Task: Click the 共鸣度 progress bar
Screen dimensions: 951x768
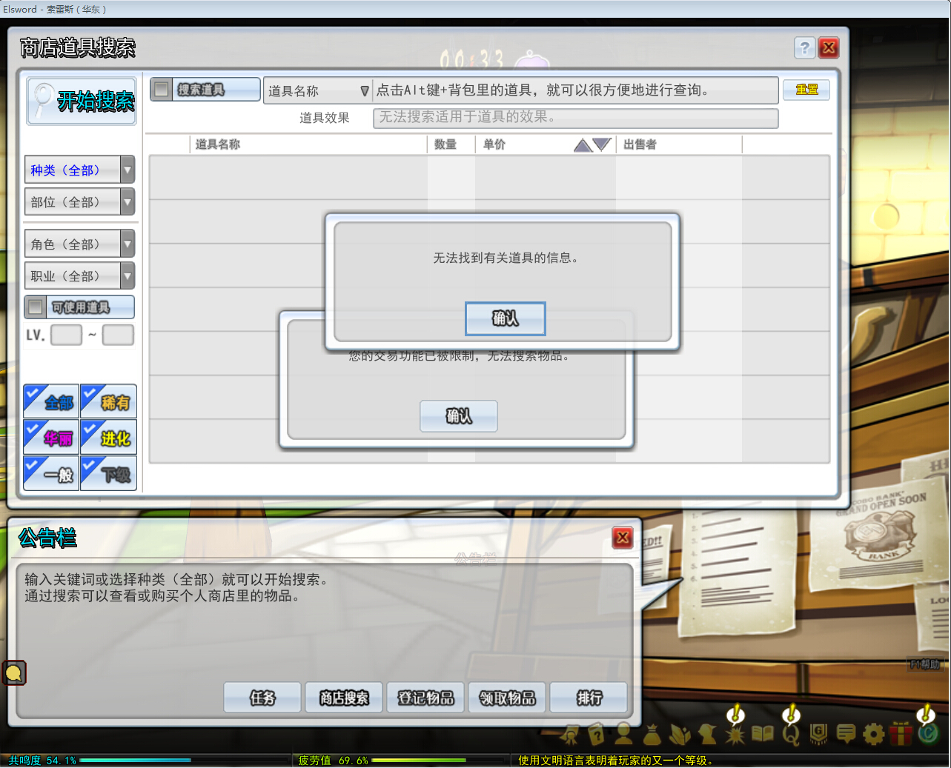Action: pos(185,760)
